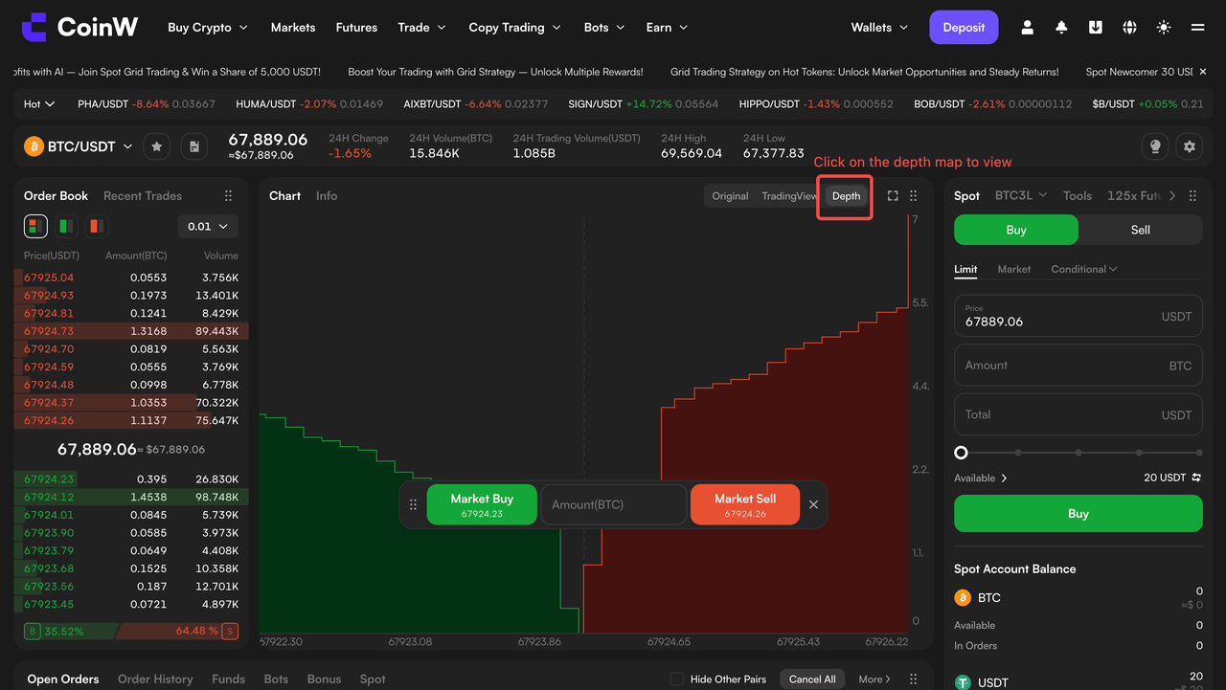Select the TradingView chart view
This screenshot has width=1226, height=690.
pyautogui.click(x=789, y=196)
